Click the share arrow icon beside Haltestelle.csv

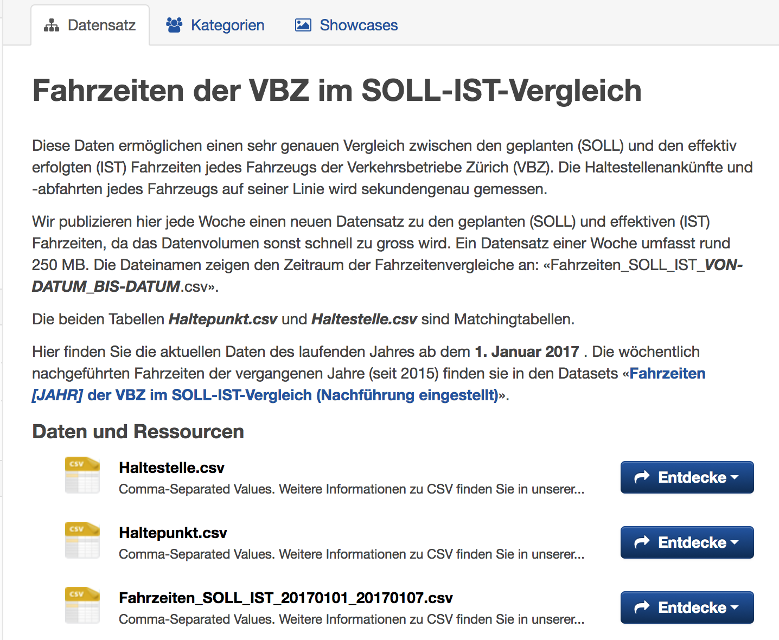coord(642,477)
